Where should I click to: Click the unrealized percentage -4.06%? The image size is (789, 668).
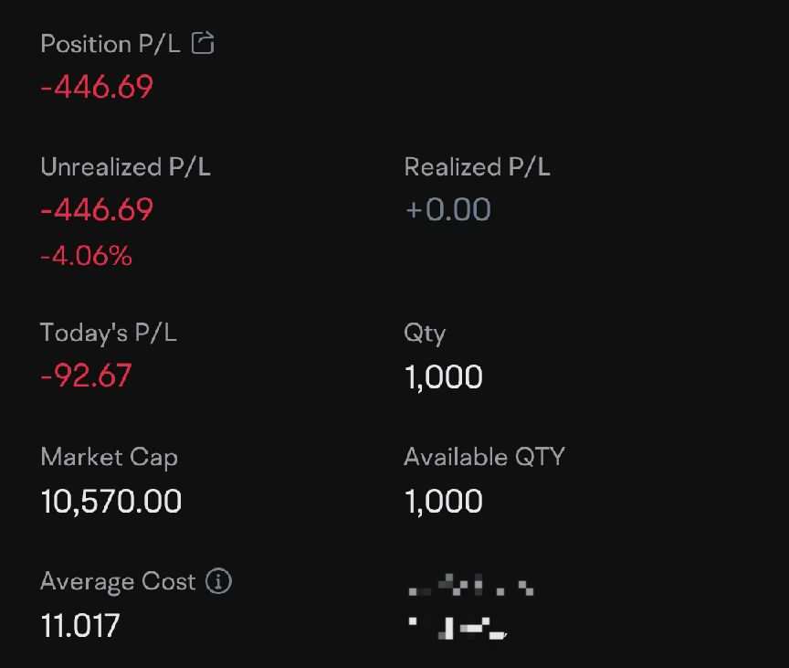click(86, 256)
